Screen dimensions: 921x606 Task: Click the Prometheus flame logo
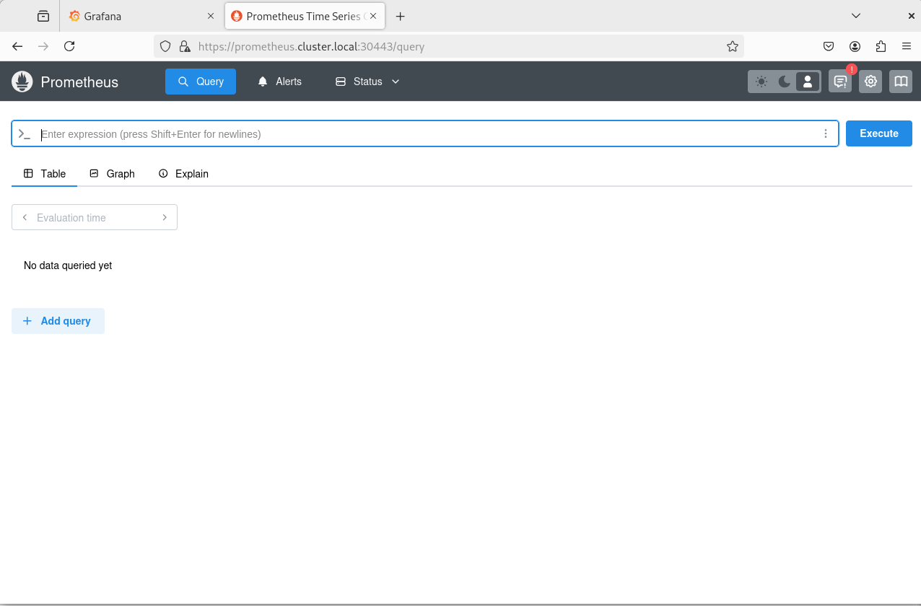tap(22, 82)
